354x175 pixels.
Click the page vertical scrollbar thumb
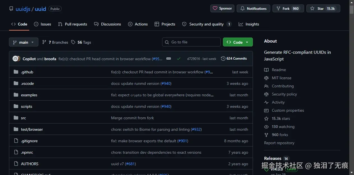pos(351,10)
